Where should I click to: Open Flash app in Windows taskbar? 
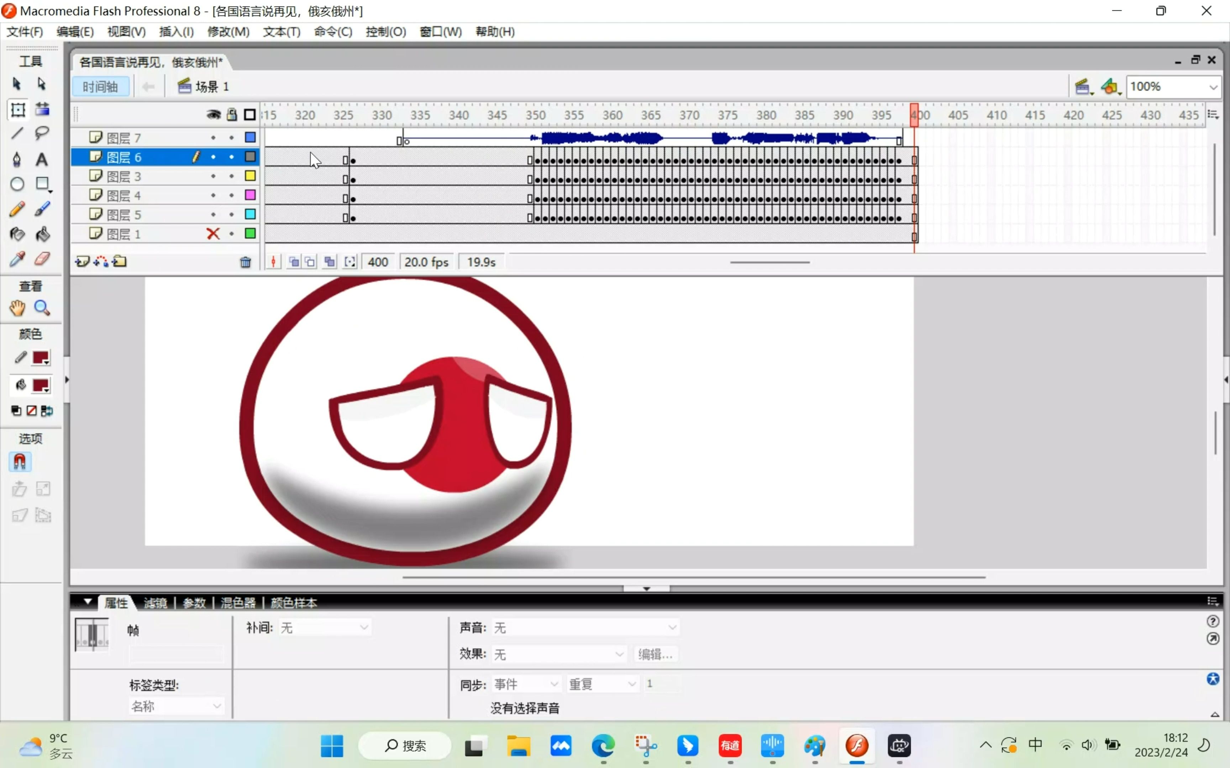click(x=857, y=746)
